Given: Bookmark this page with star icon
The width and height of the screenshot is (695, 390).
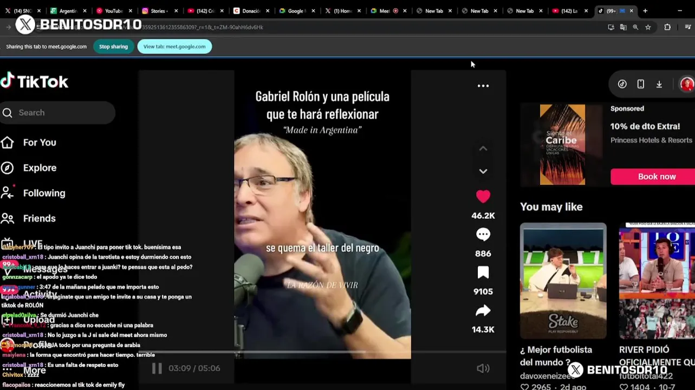Looking at the screenshot, I should 648,27.
